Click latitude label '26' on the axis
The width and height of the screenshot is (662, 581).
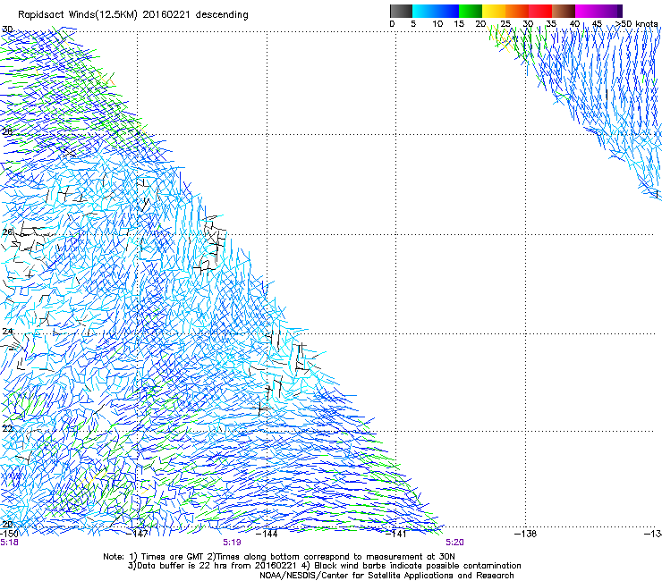coord(7,232)
